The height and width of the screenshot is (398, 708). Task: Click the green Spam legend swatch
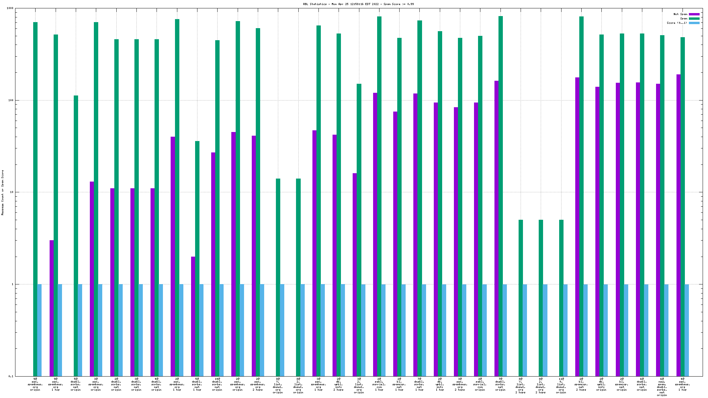694,18
